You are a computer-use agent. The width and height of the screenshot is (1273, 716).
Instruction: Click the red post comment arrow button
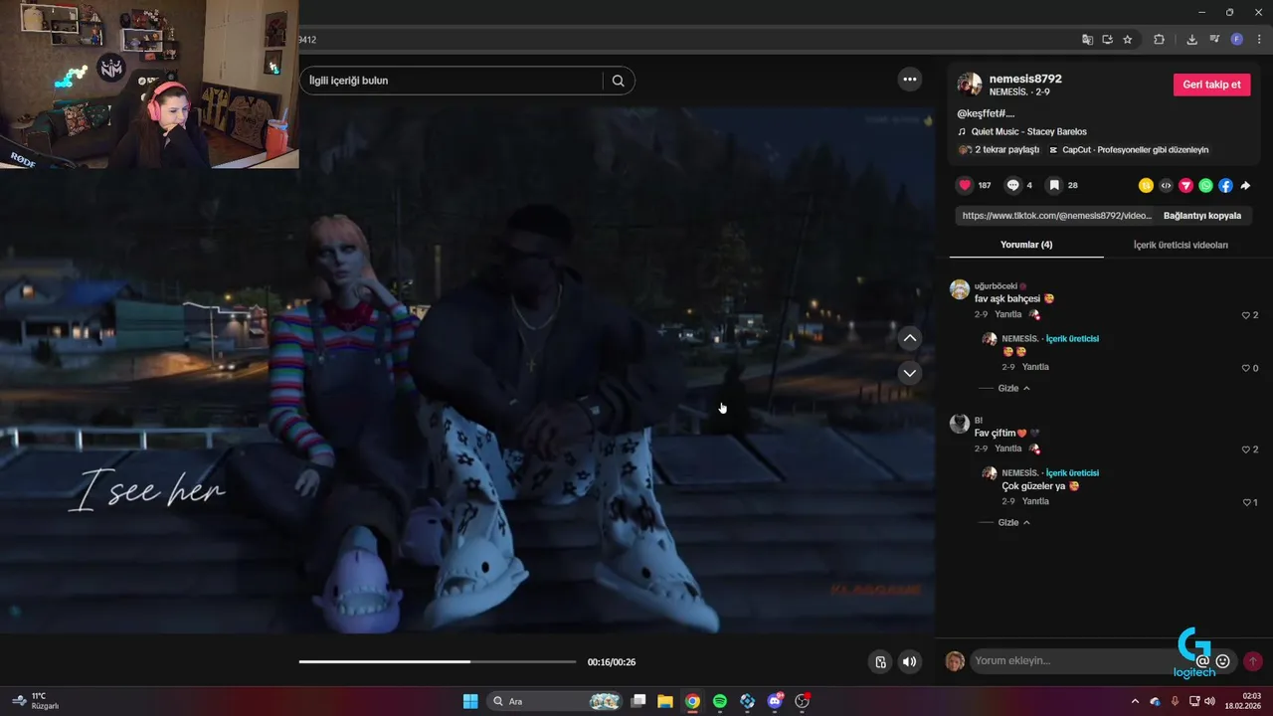(1253, 661)
